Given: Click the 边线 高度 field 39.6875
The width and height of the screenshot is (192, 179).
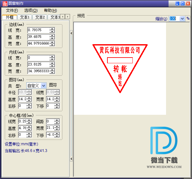Looking at the screenshot, I should 38,37.
